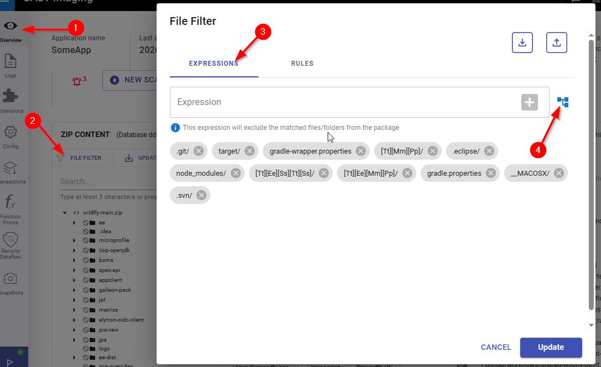Expand the microprofile folder in tree
The width and height of the screenshot is (601, 367).
(x=74, y=240)
